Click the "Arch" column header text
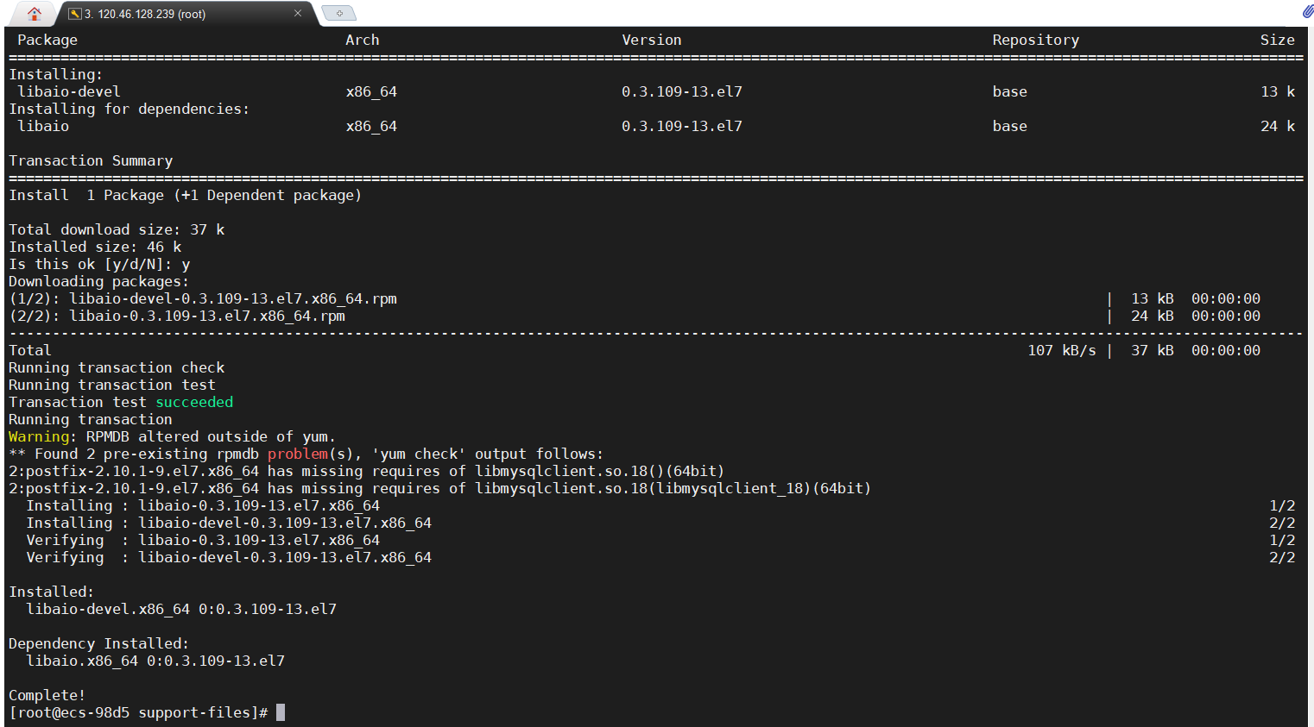 pyautogui.click(x=363, y=40)
